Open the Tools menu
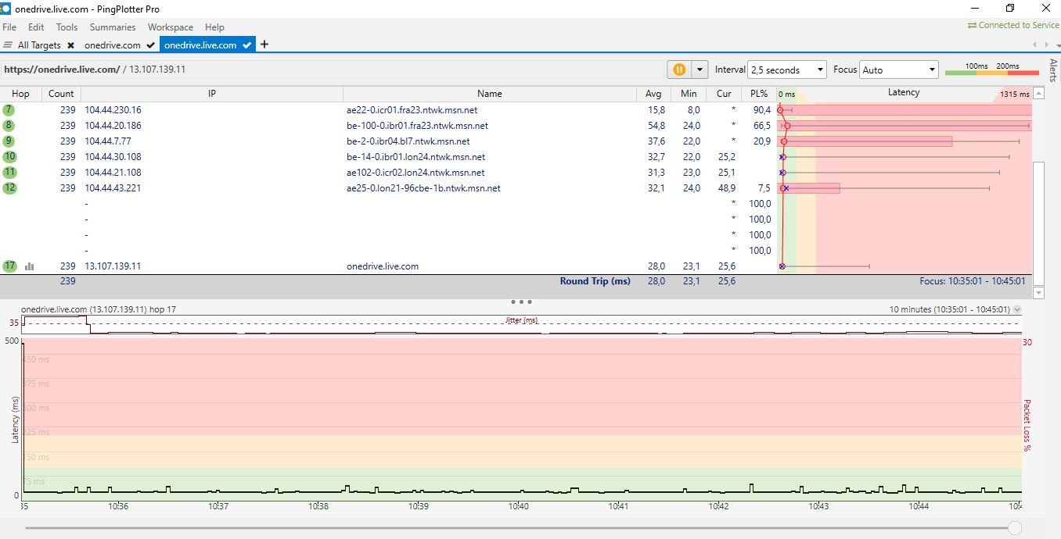The width and height of the screenshot is (1061, 539). click(x=67, y=27)
